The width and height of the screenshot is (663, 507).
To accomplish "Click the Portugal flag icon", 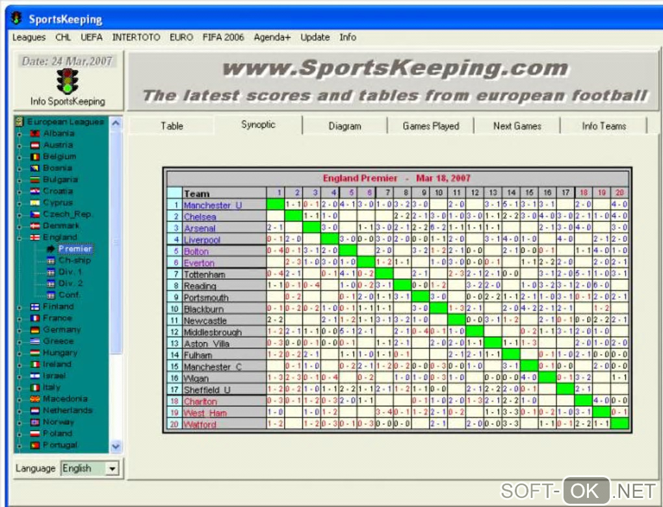I will (x=35, y=445).
